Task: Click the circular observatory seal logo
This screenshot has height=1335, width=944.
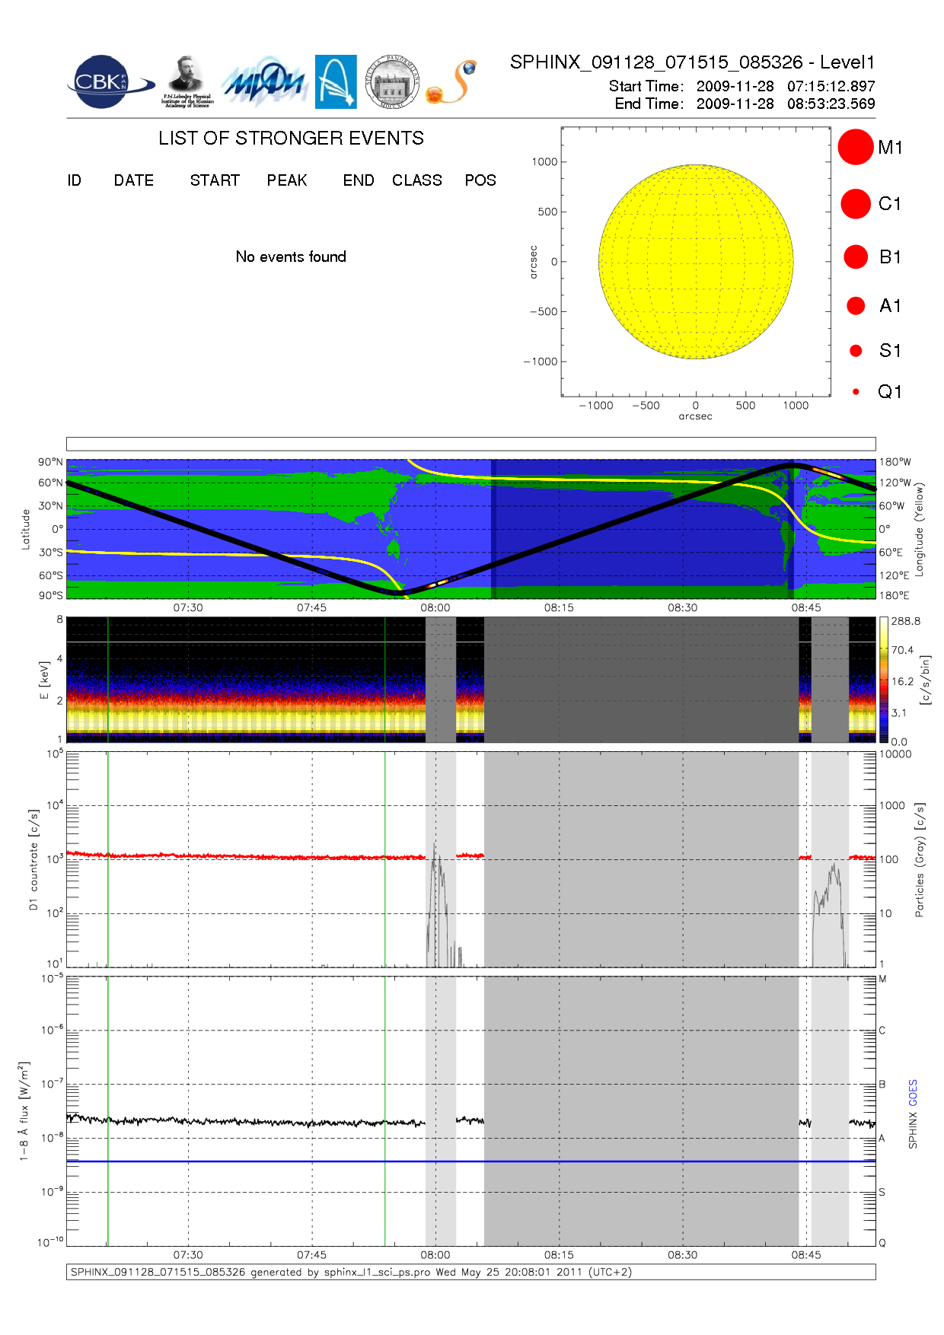Action: pos(392,81)
